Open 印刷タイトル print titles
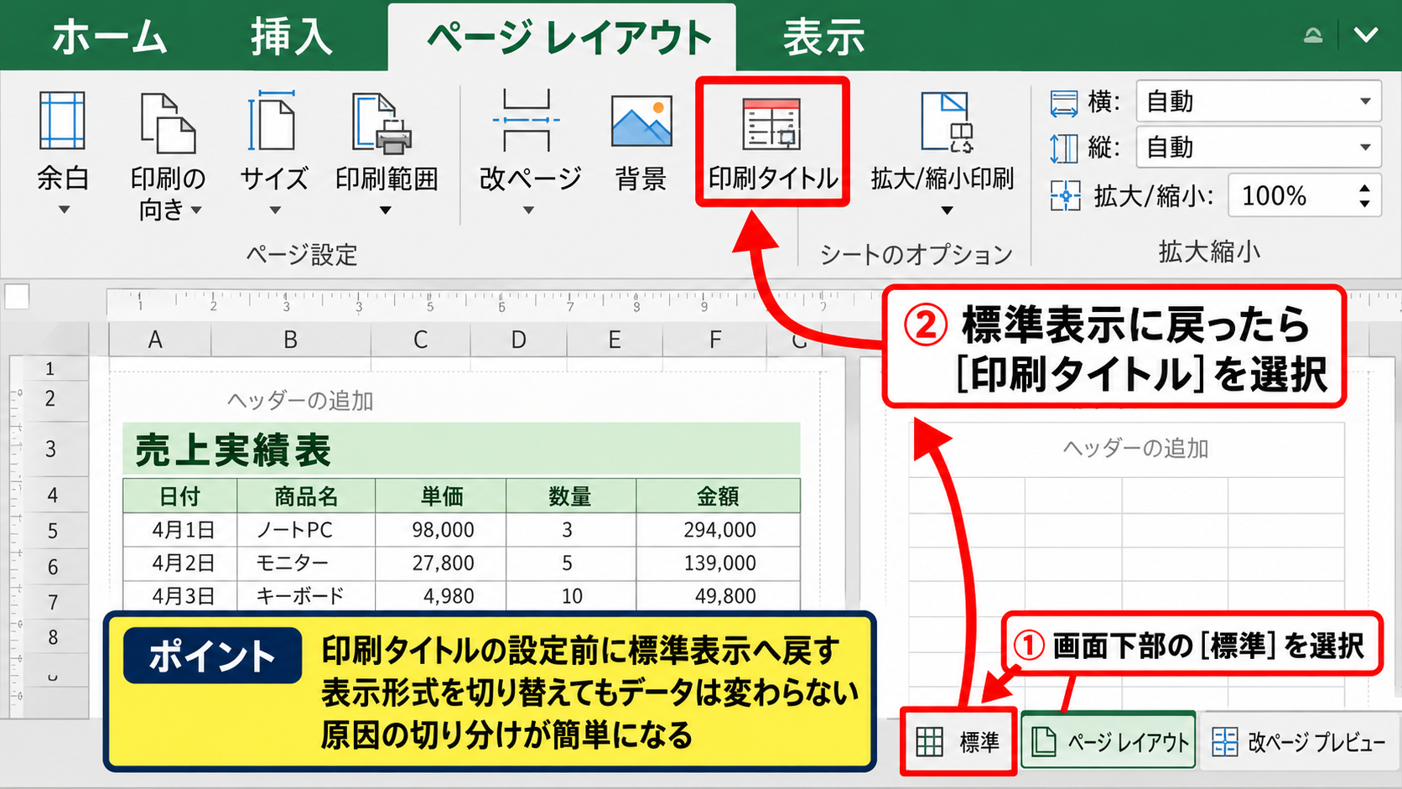The width and height of the screenshot is (1402, 789). [772, 142]
